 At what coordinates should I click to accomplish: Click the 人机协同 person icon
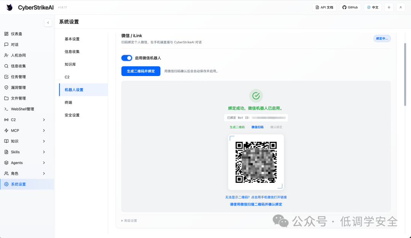pos(6,55)
